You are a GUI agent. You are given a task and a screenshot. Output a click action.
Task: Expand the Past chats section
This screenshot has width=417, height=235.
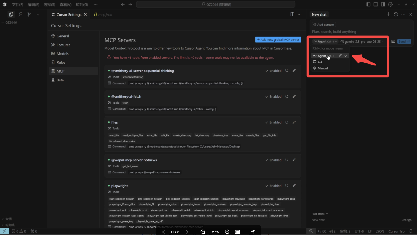[x=320, y=214]
